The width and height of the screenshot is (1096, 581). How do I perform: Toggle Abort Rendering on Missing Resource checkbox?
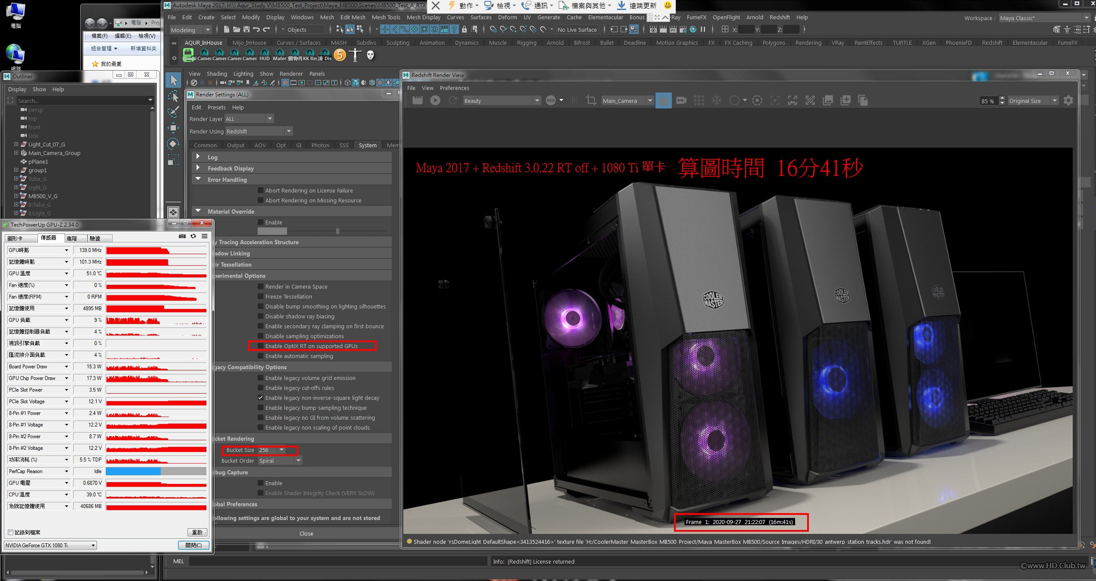pos(261,201)
